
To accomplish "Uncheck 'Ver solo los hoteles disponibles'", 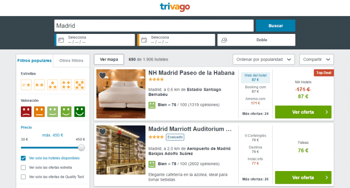I will (x=23, y=158).
